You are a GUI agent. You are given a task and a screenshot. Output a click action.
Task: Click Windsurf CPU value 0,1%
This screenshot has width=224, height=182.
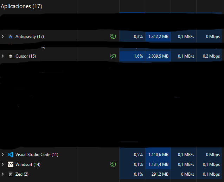click(x=138, y=164)
